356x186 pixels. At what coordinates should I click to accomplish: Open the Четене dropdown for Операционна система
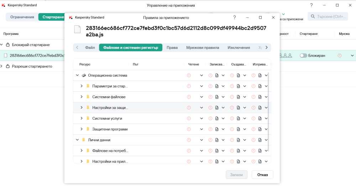coord(201,76)
